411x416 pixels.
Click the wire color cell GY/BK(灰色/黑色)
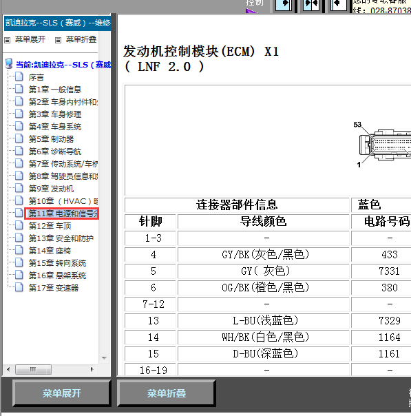click(x=264, y=255)
